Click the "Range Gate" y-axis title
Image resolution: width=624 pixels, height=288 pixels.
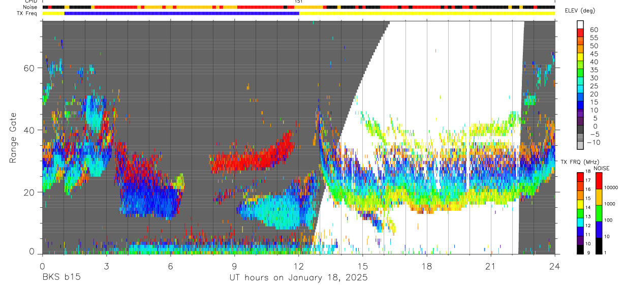(x=13, y=138)
